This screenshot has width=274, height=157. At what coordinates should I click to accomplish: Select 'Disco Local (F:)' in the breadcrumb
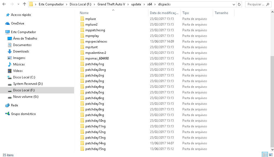(80, 4)
